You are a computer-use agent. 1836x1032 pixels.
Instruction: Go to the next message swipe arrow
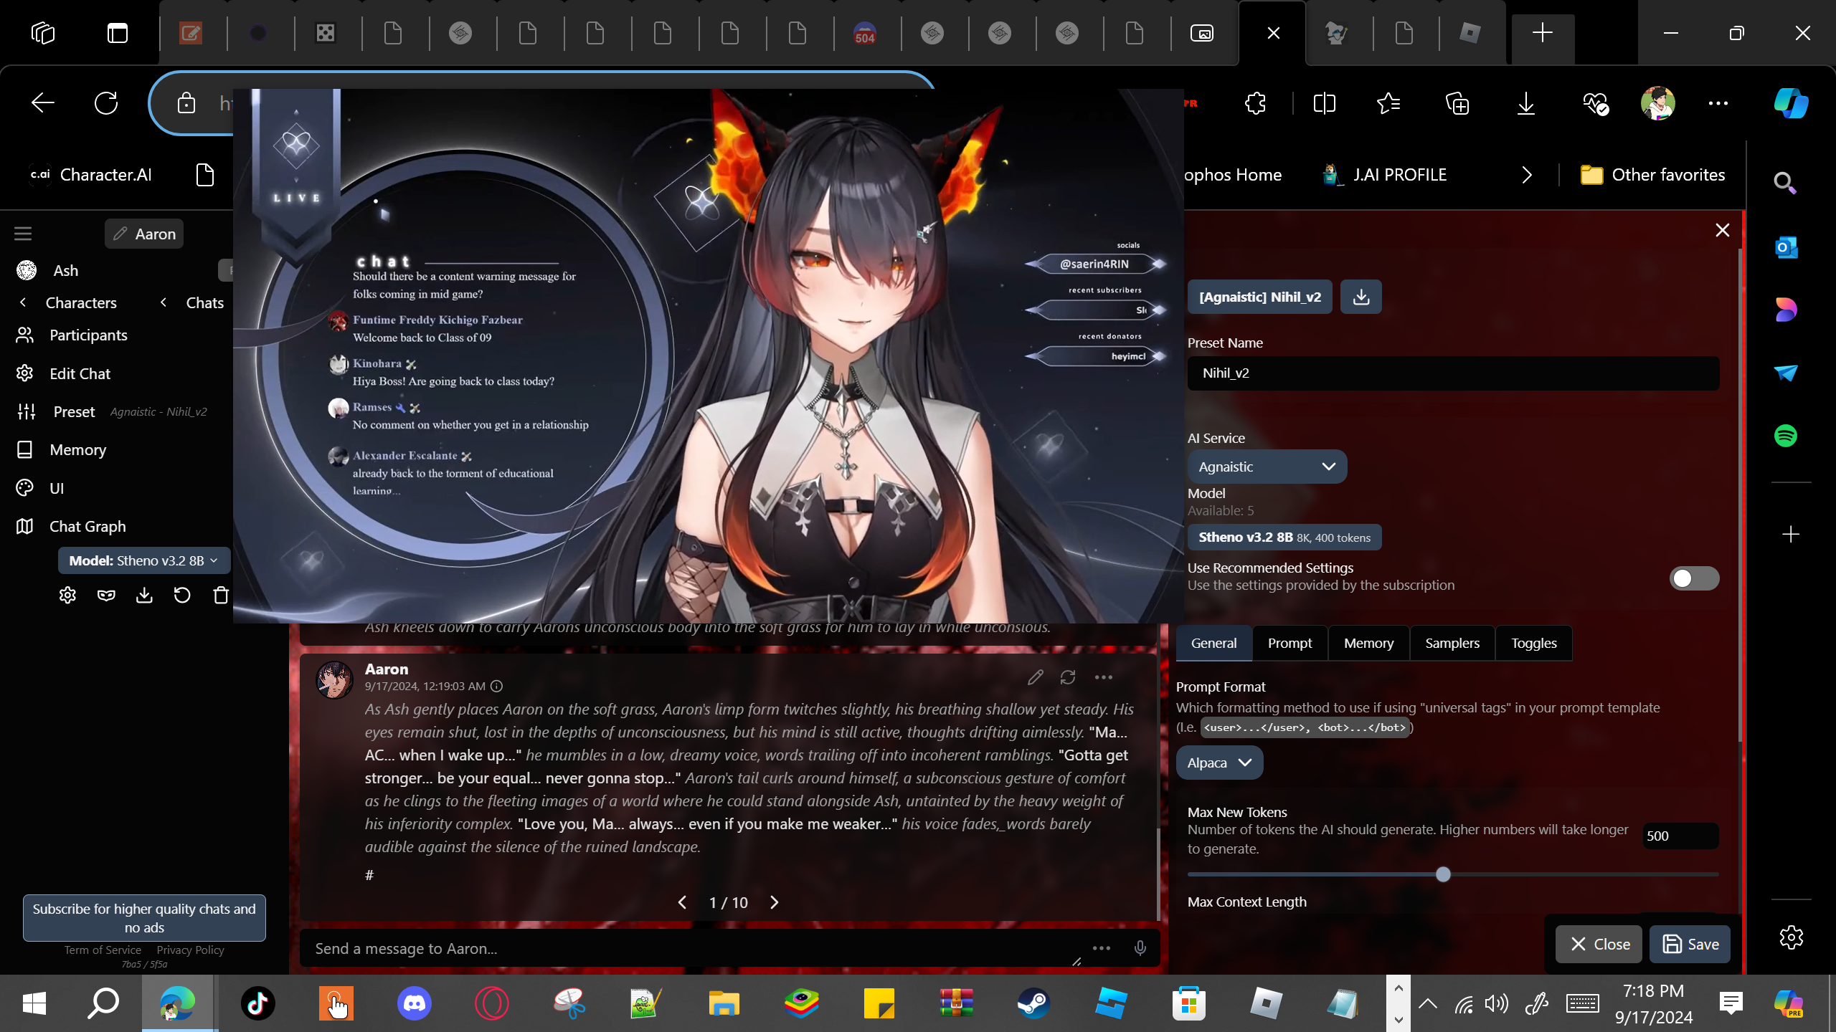click(774, 902)
